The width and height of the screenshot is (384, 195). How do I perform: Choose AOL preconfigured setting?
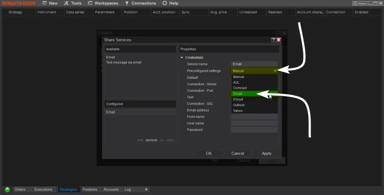pyautogui.click(x=254, y=82)
